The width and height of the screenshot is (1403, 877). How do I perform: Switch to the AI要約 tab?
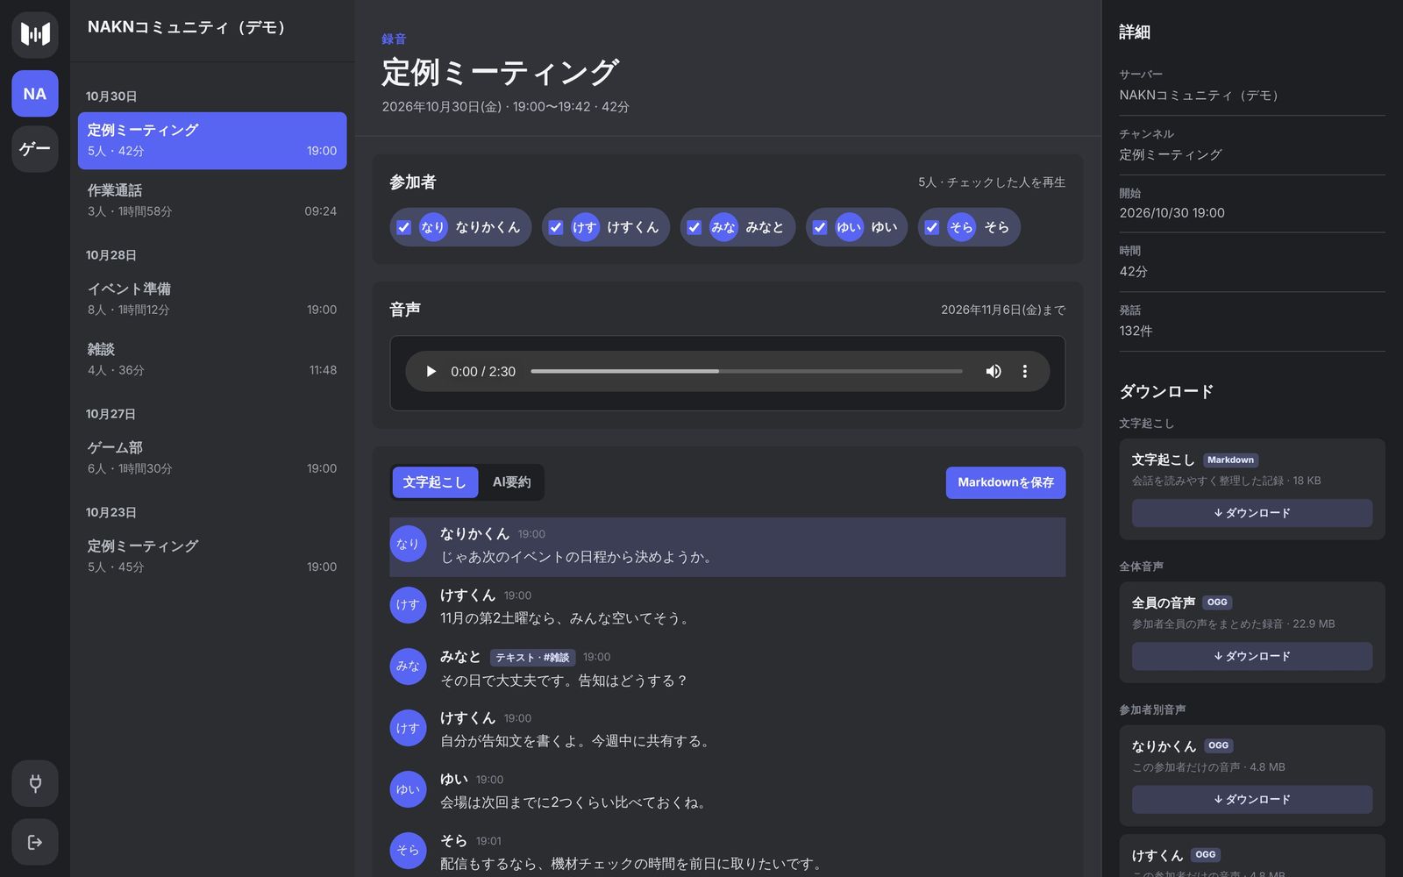511,482
